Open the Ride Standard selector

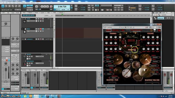click(x=155, y=74)
